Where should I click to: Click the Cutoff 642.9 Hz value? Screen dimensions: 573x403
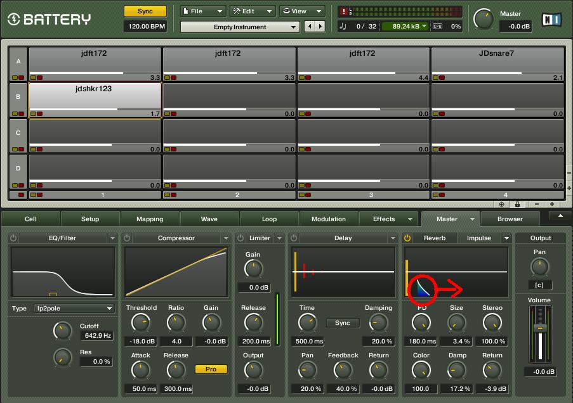(97, 335)
